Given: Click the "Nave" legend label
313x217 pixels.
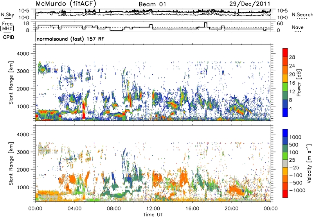Looking at the screenshot, I should 298,27.
